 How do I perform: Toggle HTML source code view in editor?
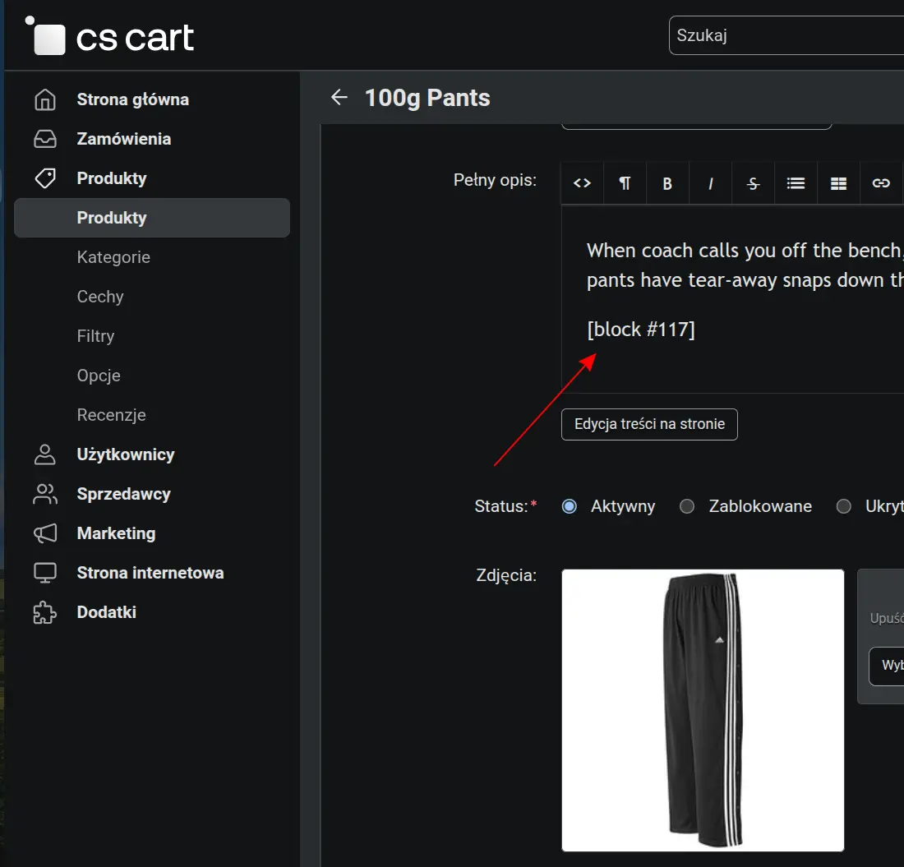click(x=582, y=183)
